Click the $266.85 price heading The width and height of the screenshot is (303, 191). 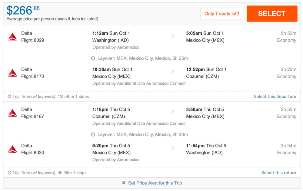[22, 10]
